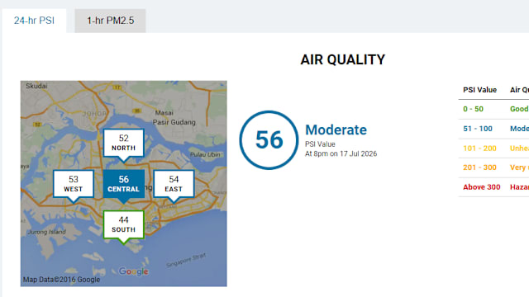Click the Map Data ©2016 Google attribution
The height and width of the screenshot is (297, 529).
(61, 280)
